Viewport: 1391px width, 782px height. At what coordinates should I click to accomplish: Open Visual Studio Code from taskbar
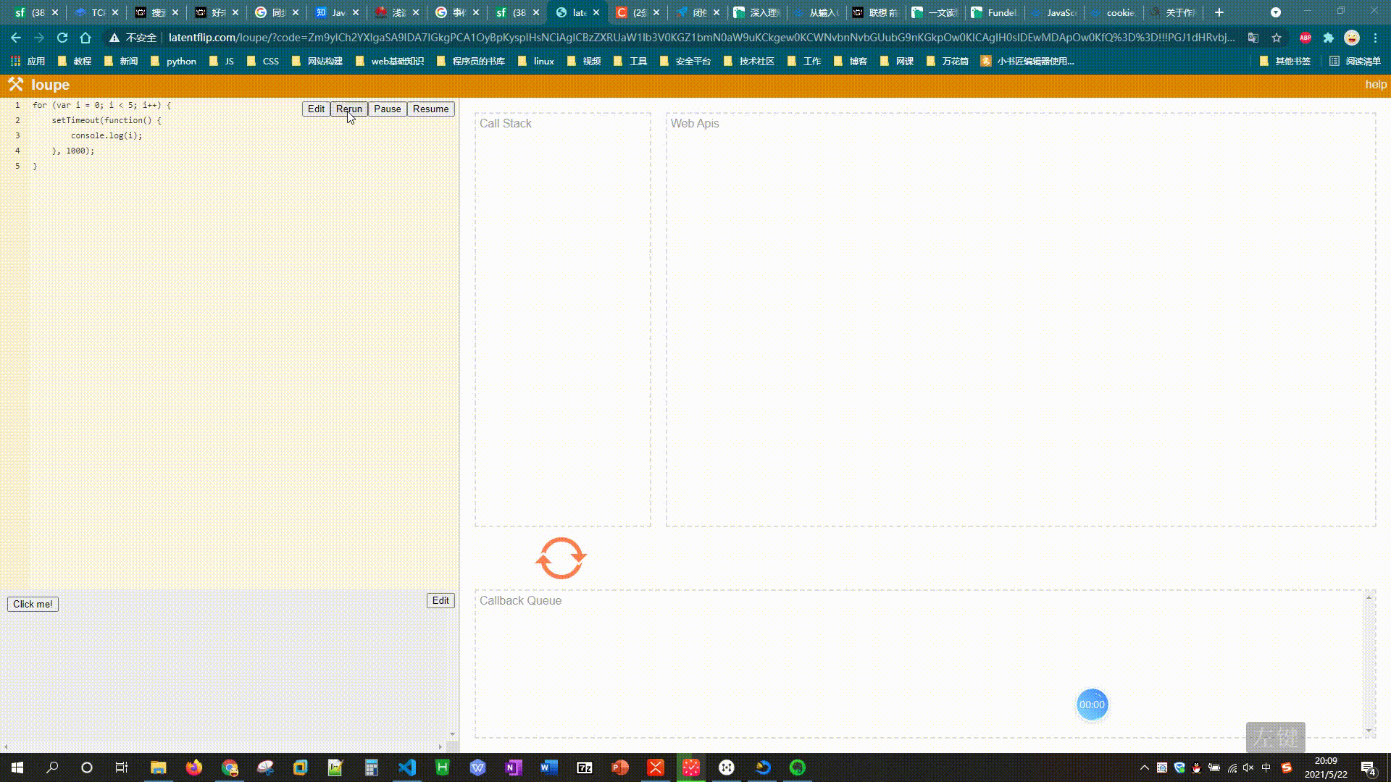coord(406,768)
